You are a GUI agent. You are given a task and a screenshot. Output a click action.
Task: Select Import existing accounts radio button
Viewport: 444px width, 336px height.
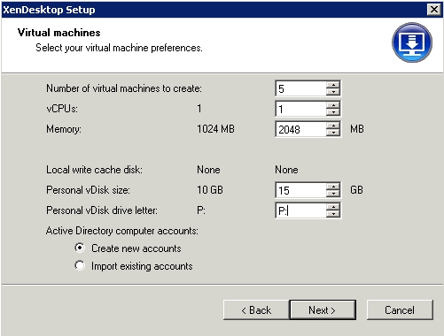[80, 265]
